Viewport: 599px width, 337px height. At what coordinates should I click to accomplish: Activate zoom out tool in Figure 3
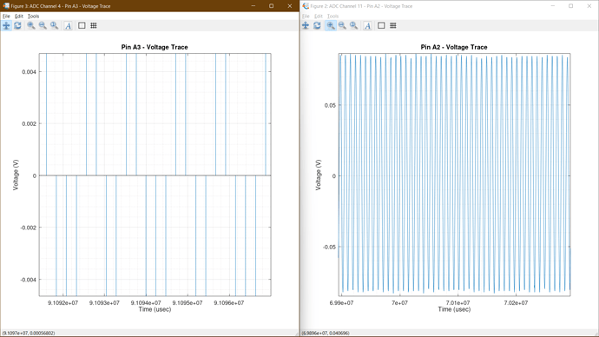[x=43, y=25]
